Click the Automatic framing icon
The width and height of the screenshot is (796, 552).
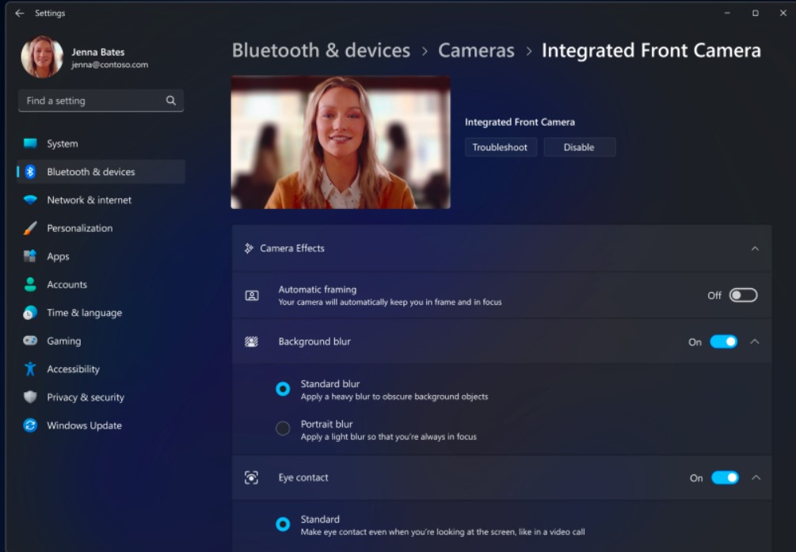[x=252, y=295]
